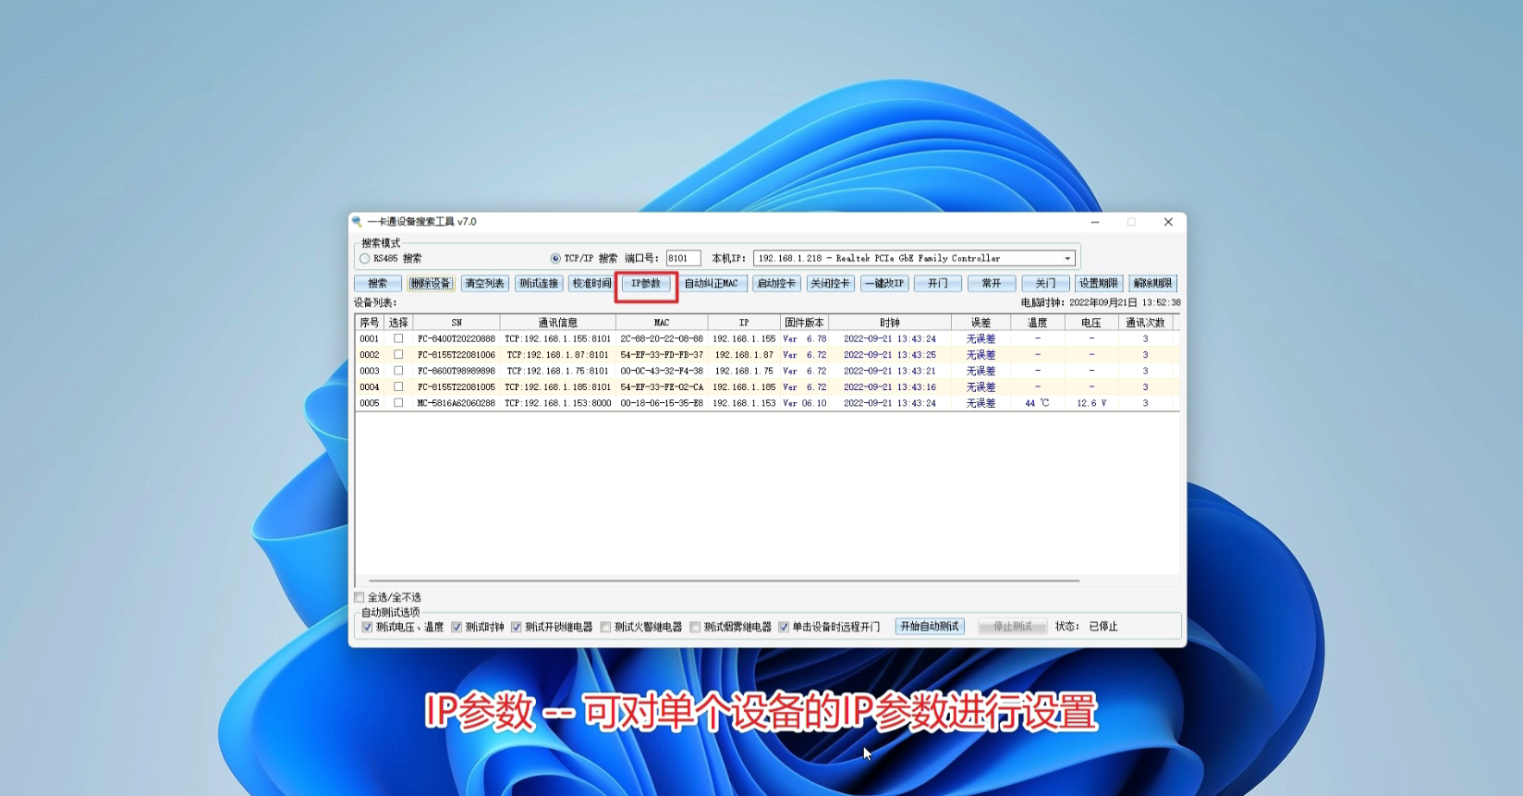The width and height of the screenshot is (1523, 796).
Task: Click the SN column header
Action: point(457,323)
